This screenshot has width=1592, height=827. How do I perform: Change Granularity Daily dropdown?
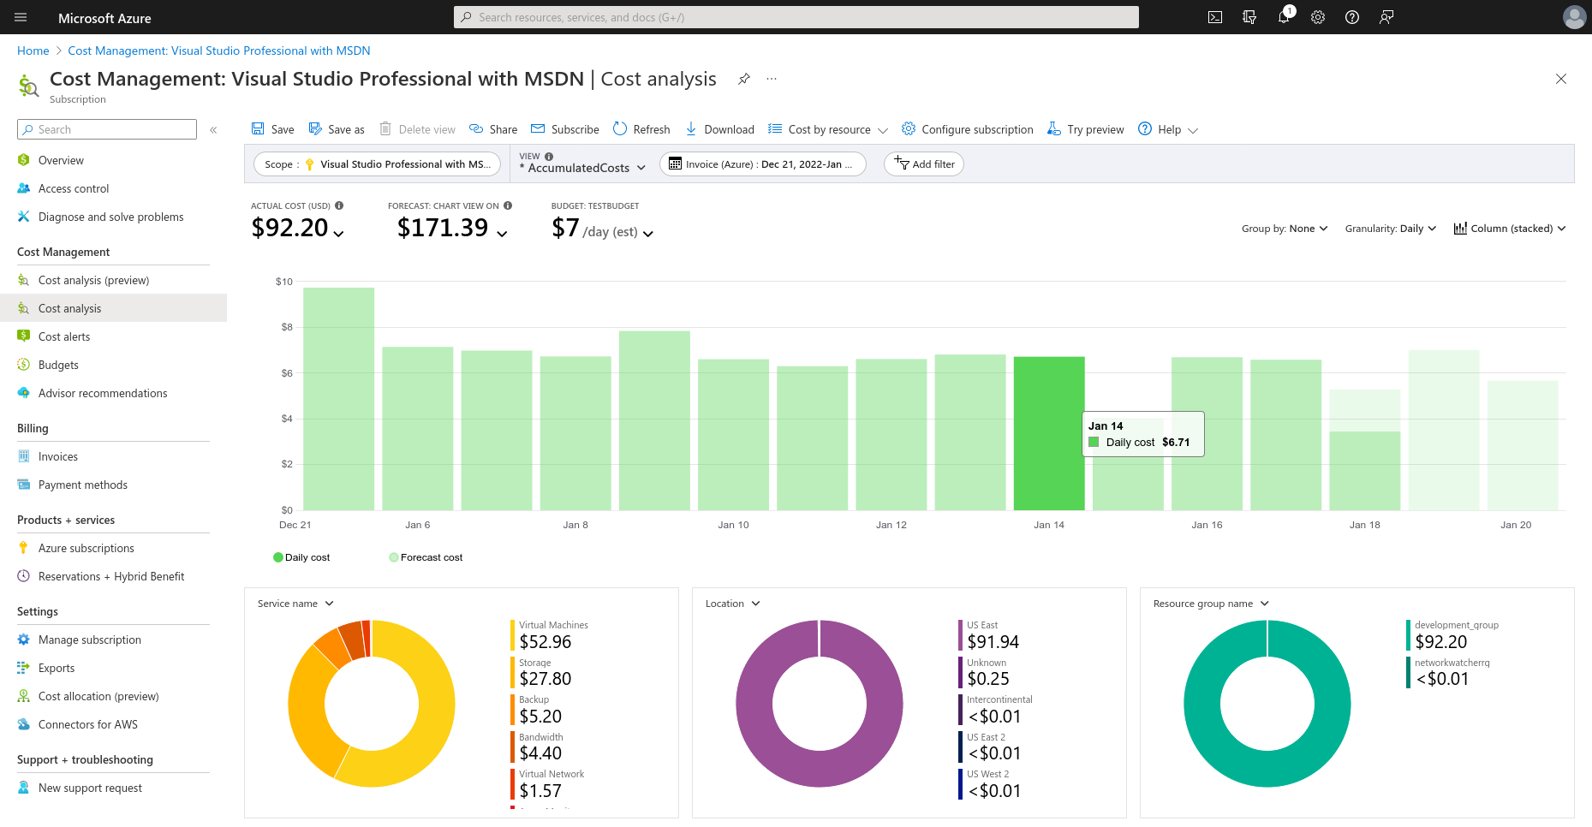[1391, 229]
